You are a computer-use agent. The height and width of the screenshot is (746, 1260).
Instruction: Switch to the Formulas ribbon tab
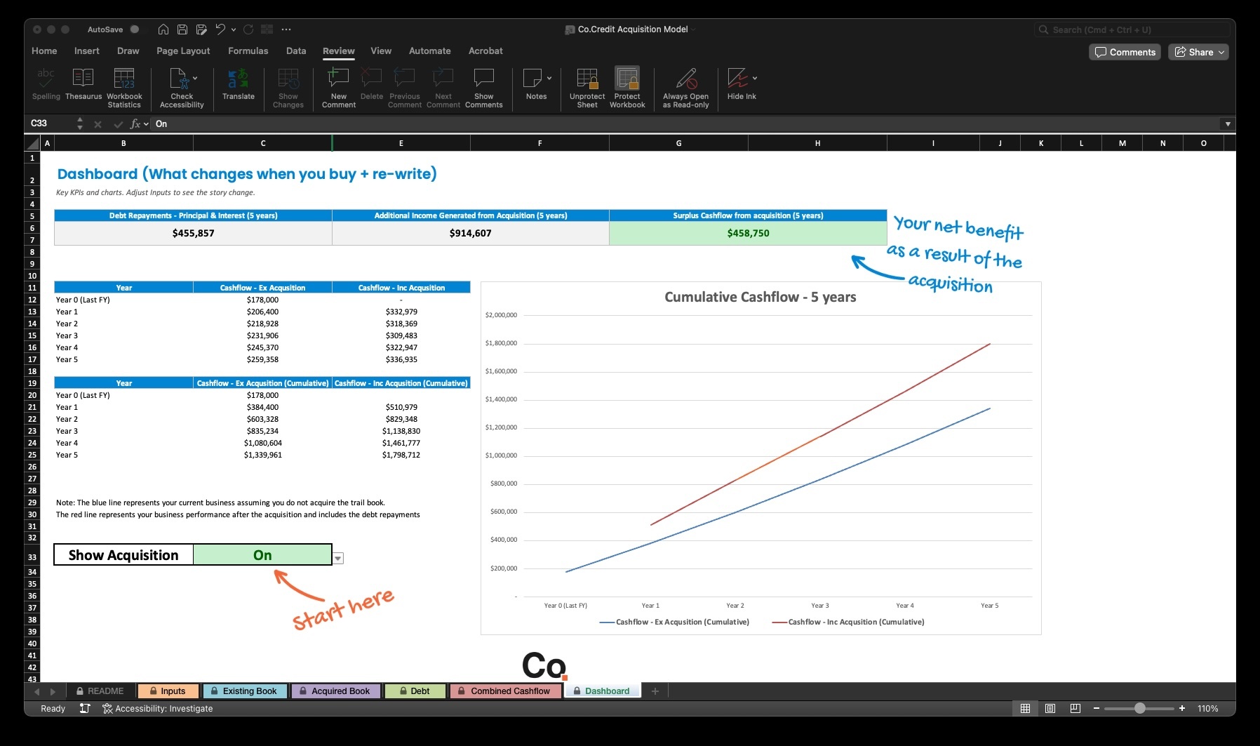pos(248,51)
